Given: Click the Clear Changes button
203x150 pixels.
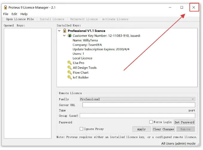Looking at the screenshot, I should click(x=163, y=129).
